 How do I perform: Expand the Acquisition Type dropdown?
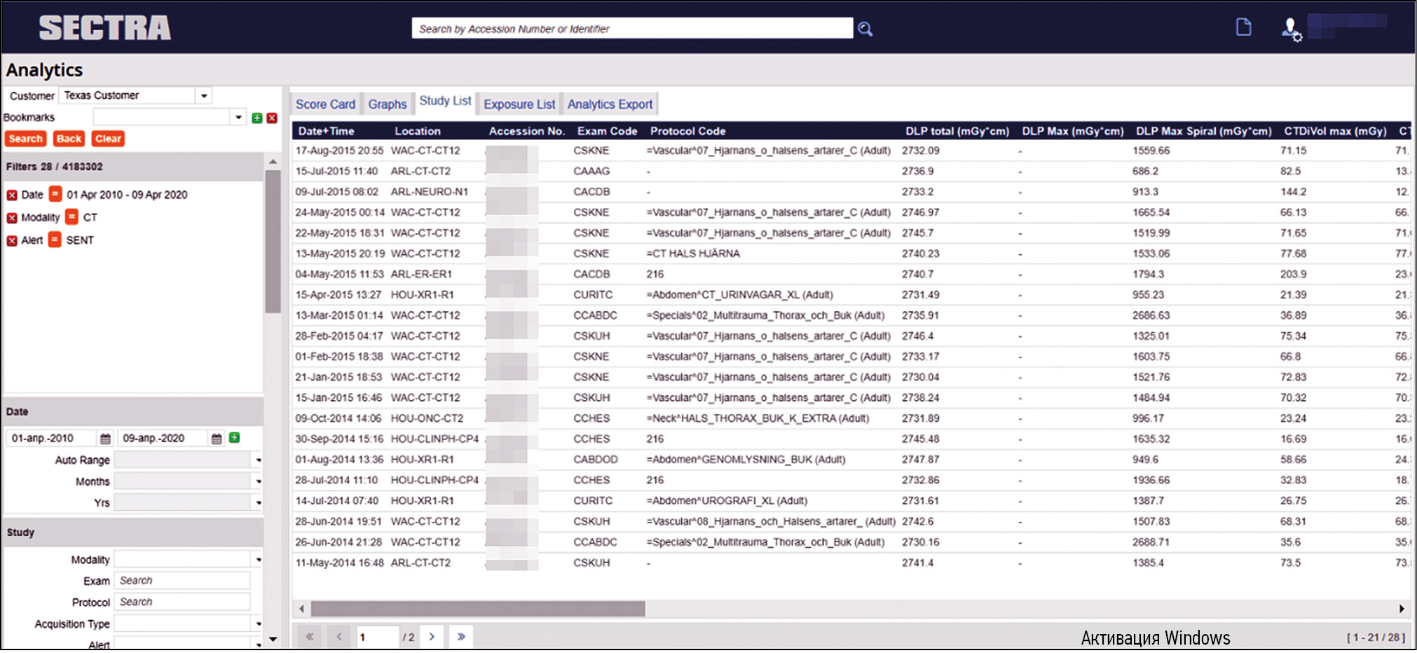pyautogui.click(x=258, y=624)
